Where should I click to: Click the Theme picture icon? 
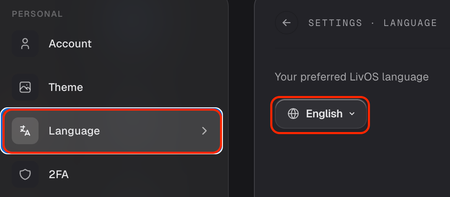pos(25,87)
